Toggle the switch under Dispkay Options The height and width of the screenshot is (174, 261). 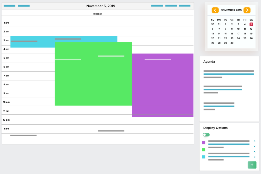[x=206, y=135]
